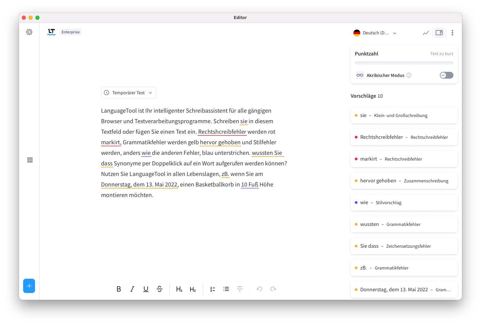Insert a numbered list

[x=213, y=289]
